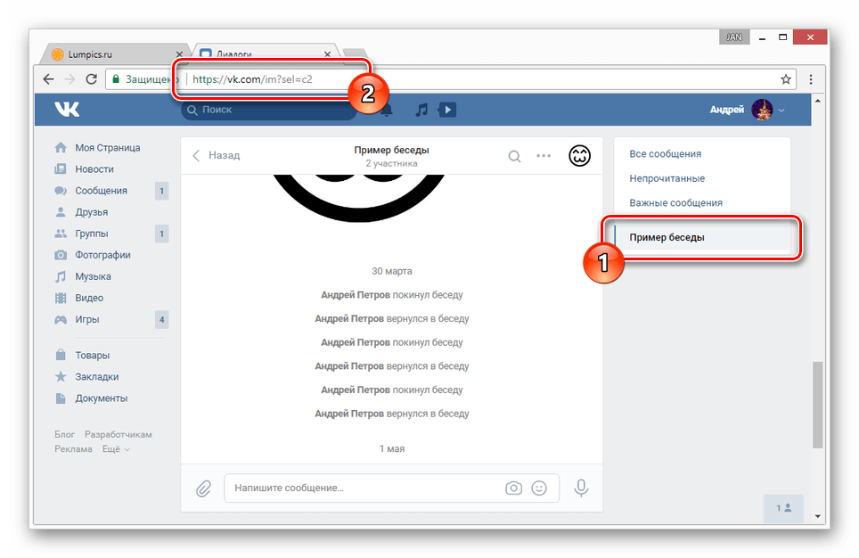
Task: Open the three dots conversation actions menu
Action: 544,156
